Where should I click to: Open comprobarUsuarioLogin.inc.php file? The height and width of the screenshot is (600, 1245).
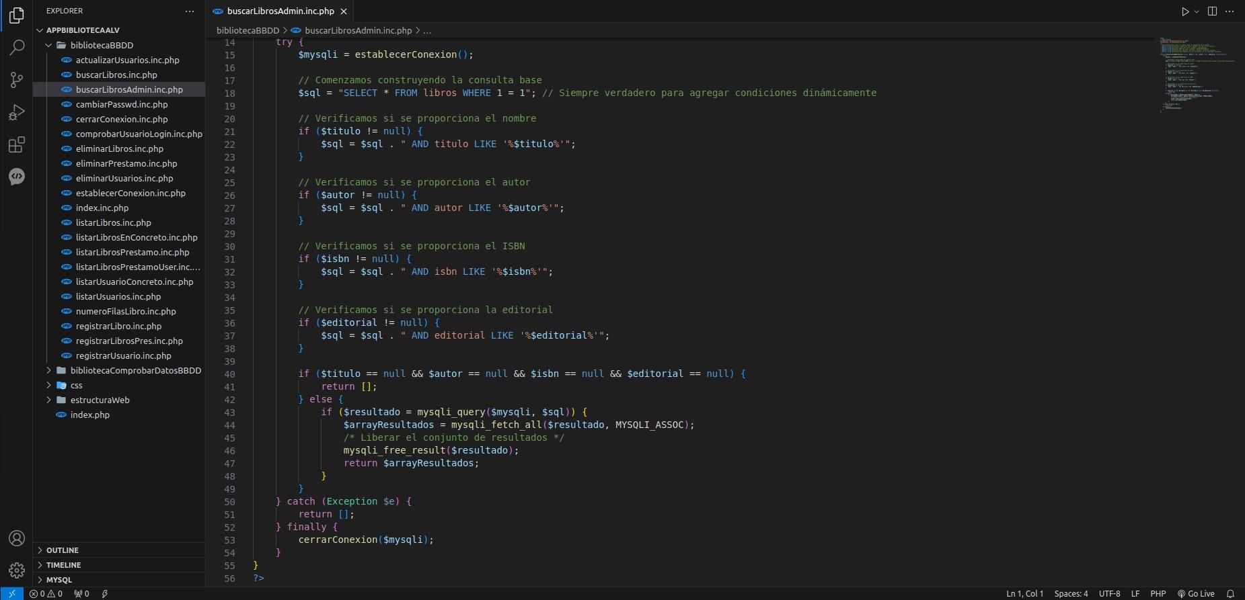pos(119,134)
